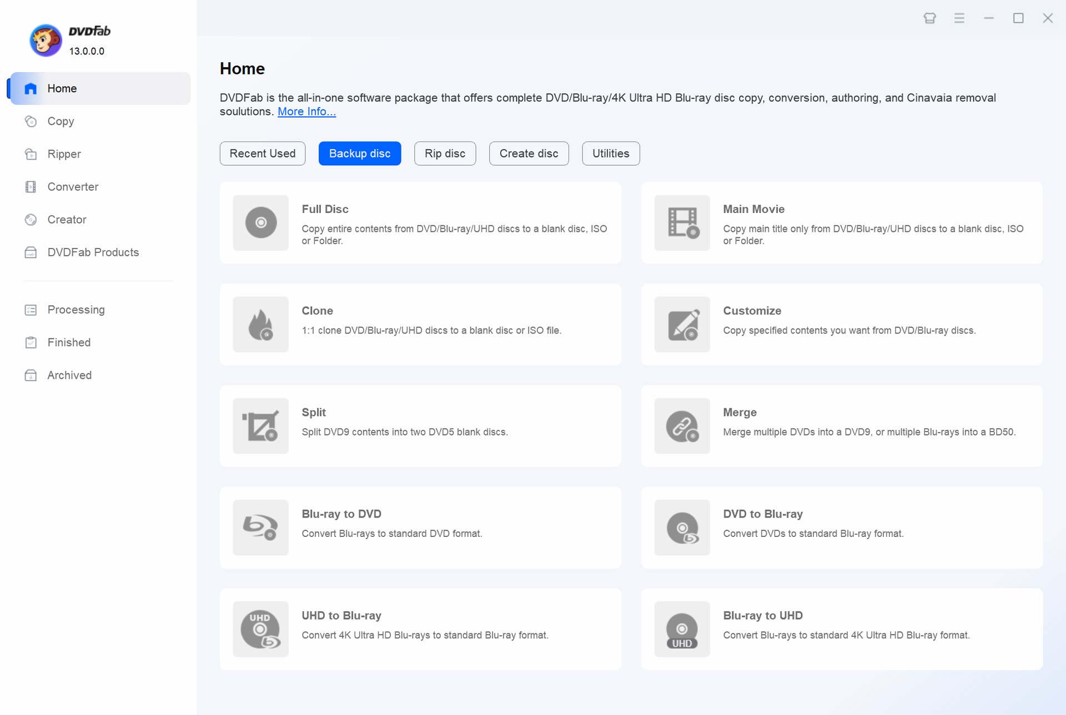Go to the Processing task list
1066x715 pixels.
(76, 310)
